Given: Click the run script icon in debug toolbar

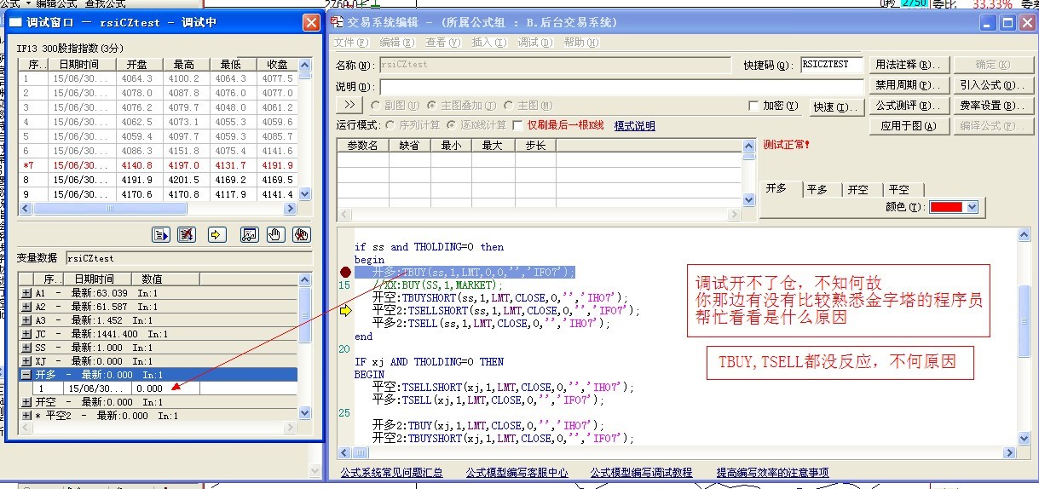Looking at the screenshot, I should click(161, 234).
